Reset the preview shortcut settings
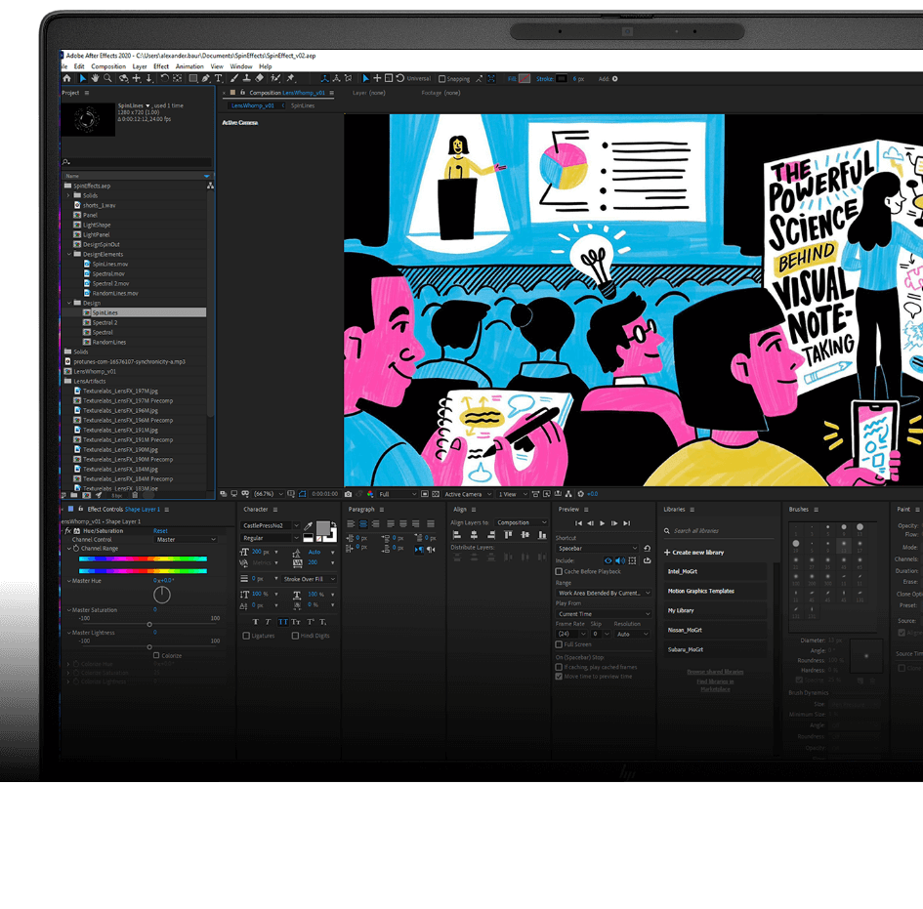 tap(647, 549)
